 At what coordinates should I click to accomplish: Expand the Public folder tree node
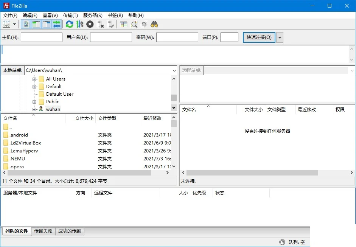pyautogui.click(x=34, y=102)
